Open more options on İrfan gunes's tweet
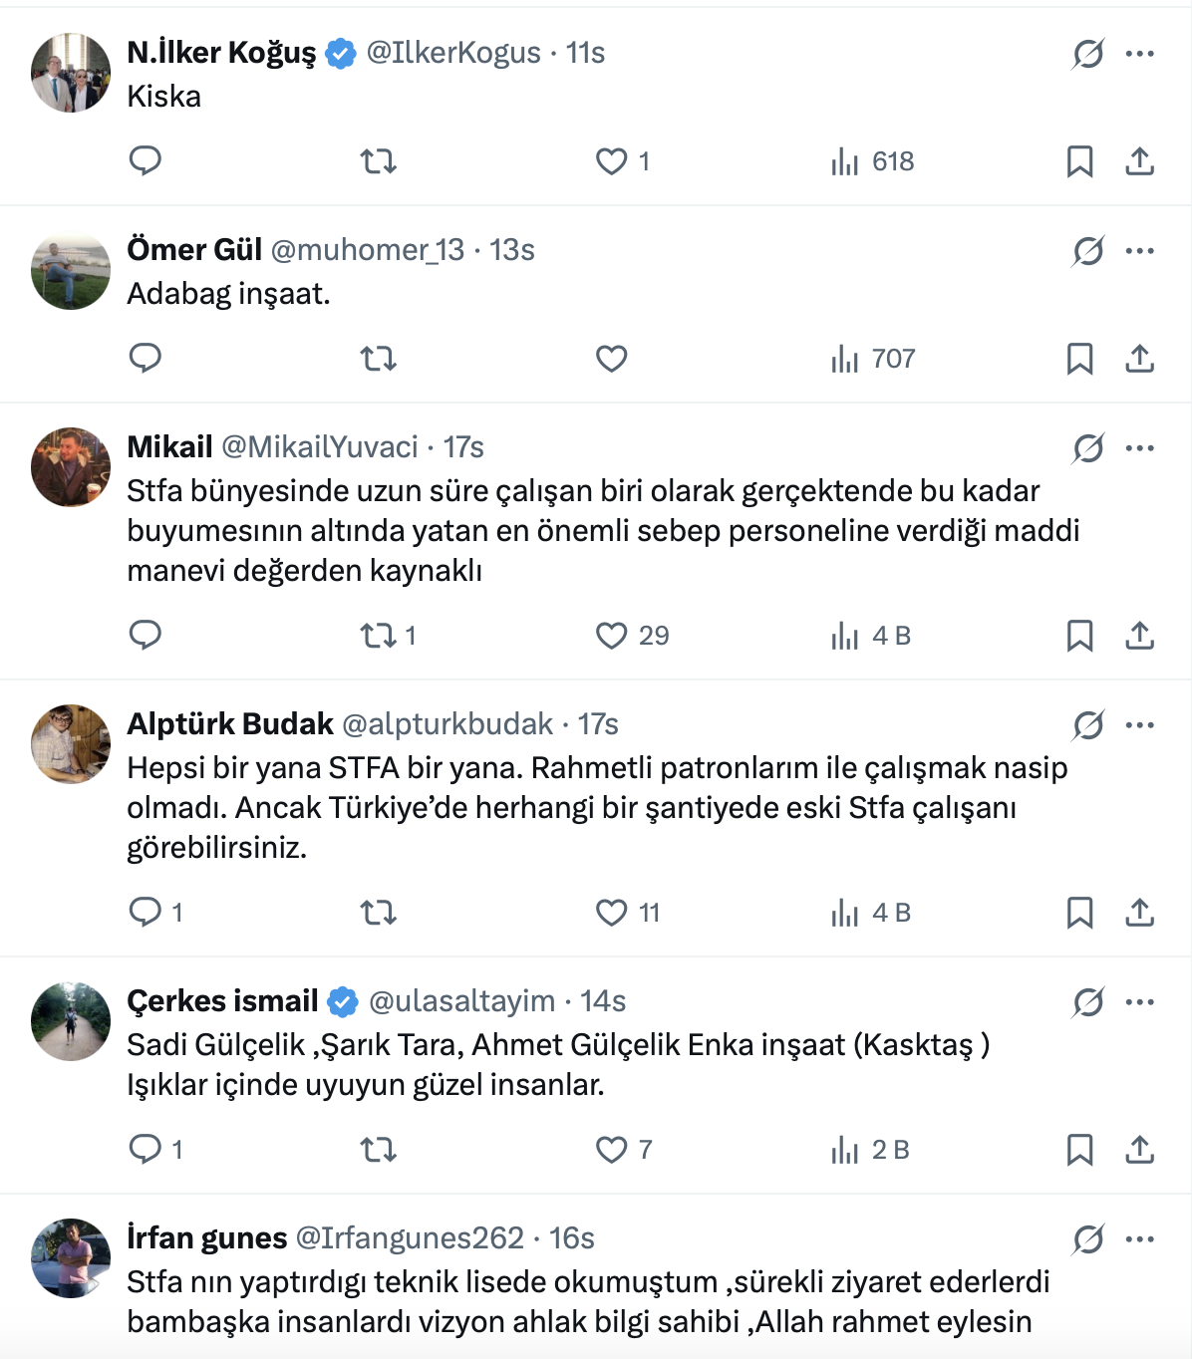1192x1359 pixels. tap(1139, 1239)
